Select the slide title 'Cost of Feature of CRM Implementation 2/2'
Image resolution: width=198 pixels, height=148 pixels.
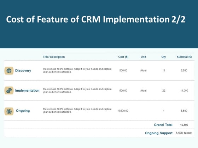click(x=96, y=19)
